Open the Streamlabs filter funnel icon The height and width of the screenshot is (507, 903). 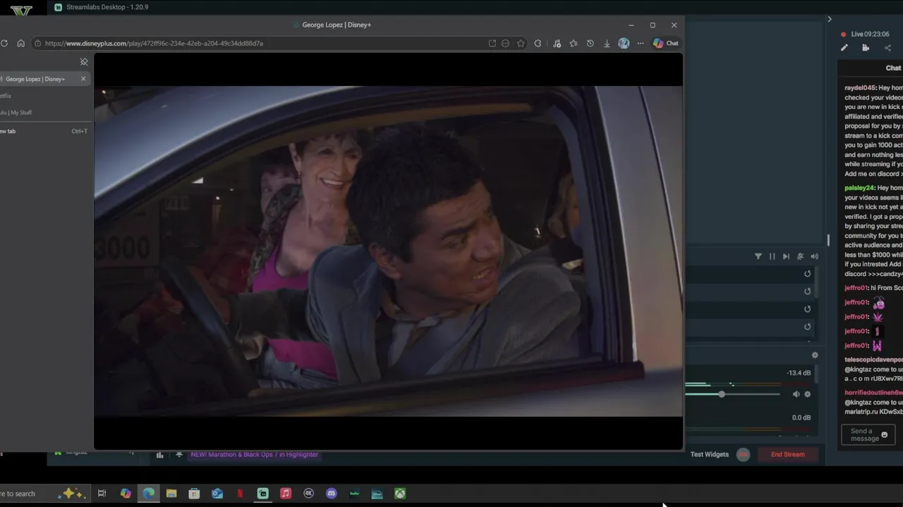[x=758, y=256]
